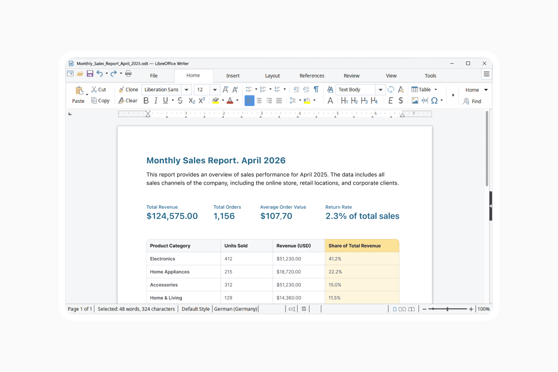Click the red font color button

230,100
